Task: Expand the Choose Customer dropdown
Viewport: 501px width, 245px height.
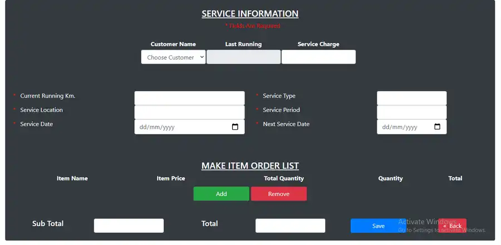Action: (x=173, y=57)
